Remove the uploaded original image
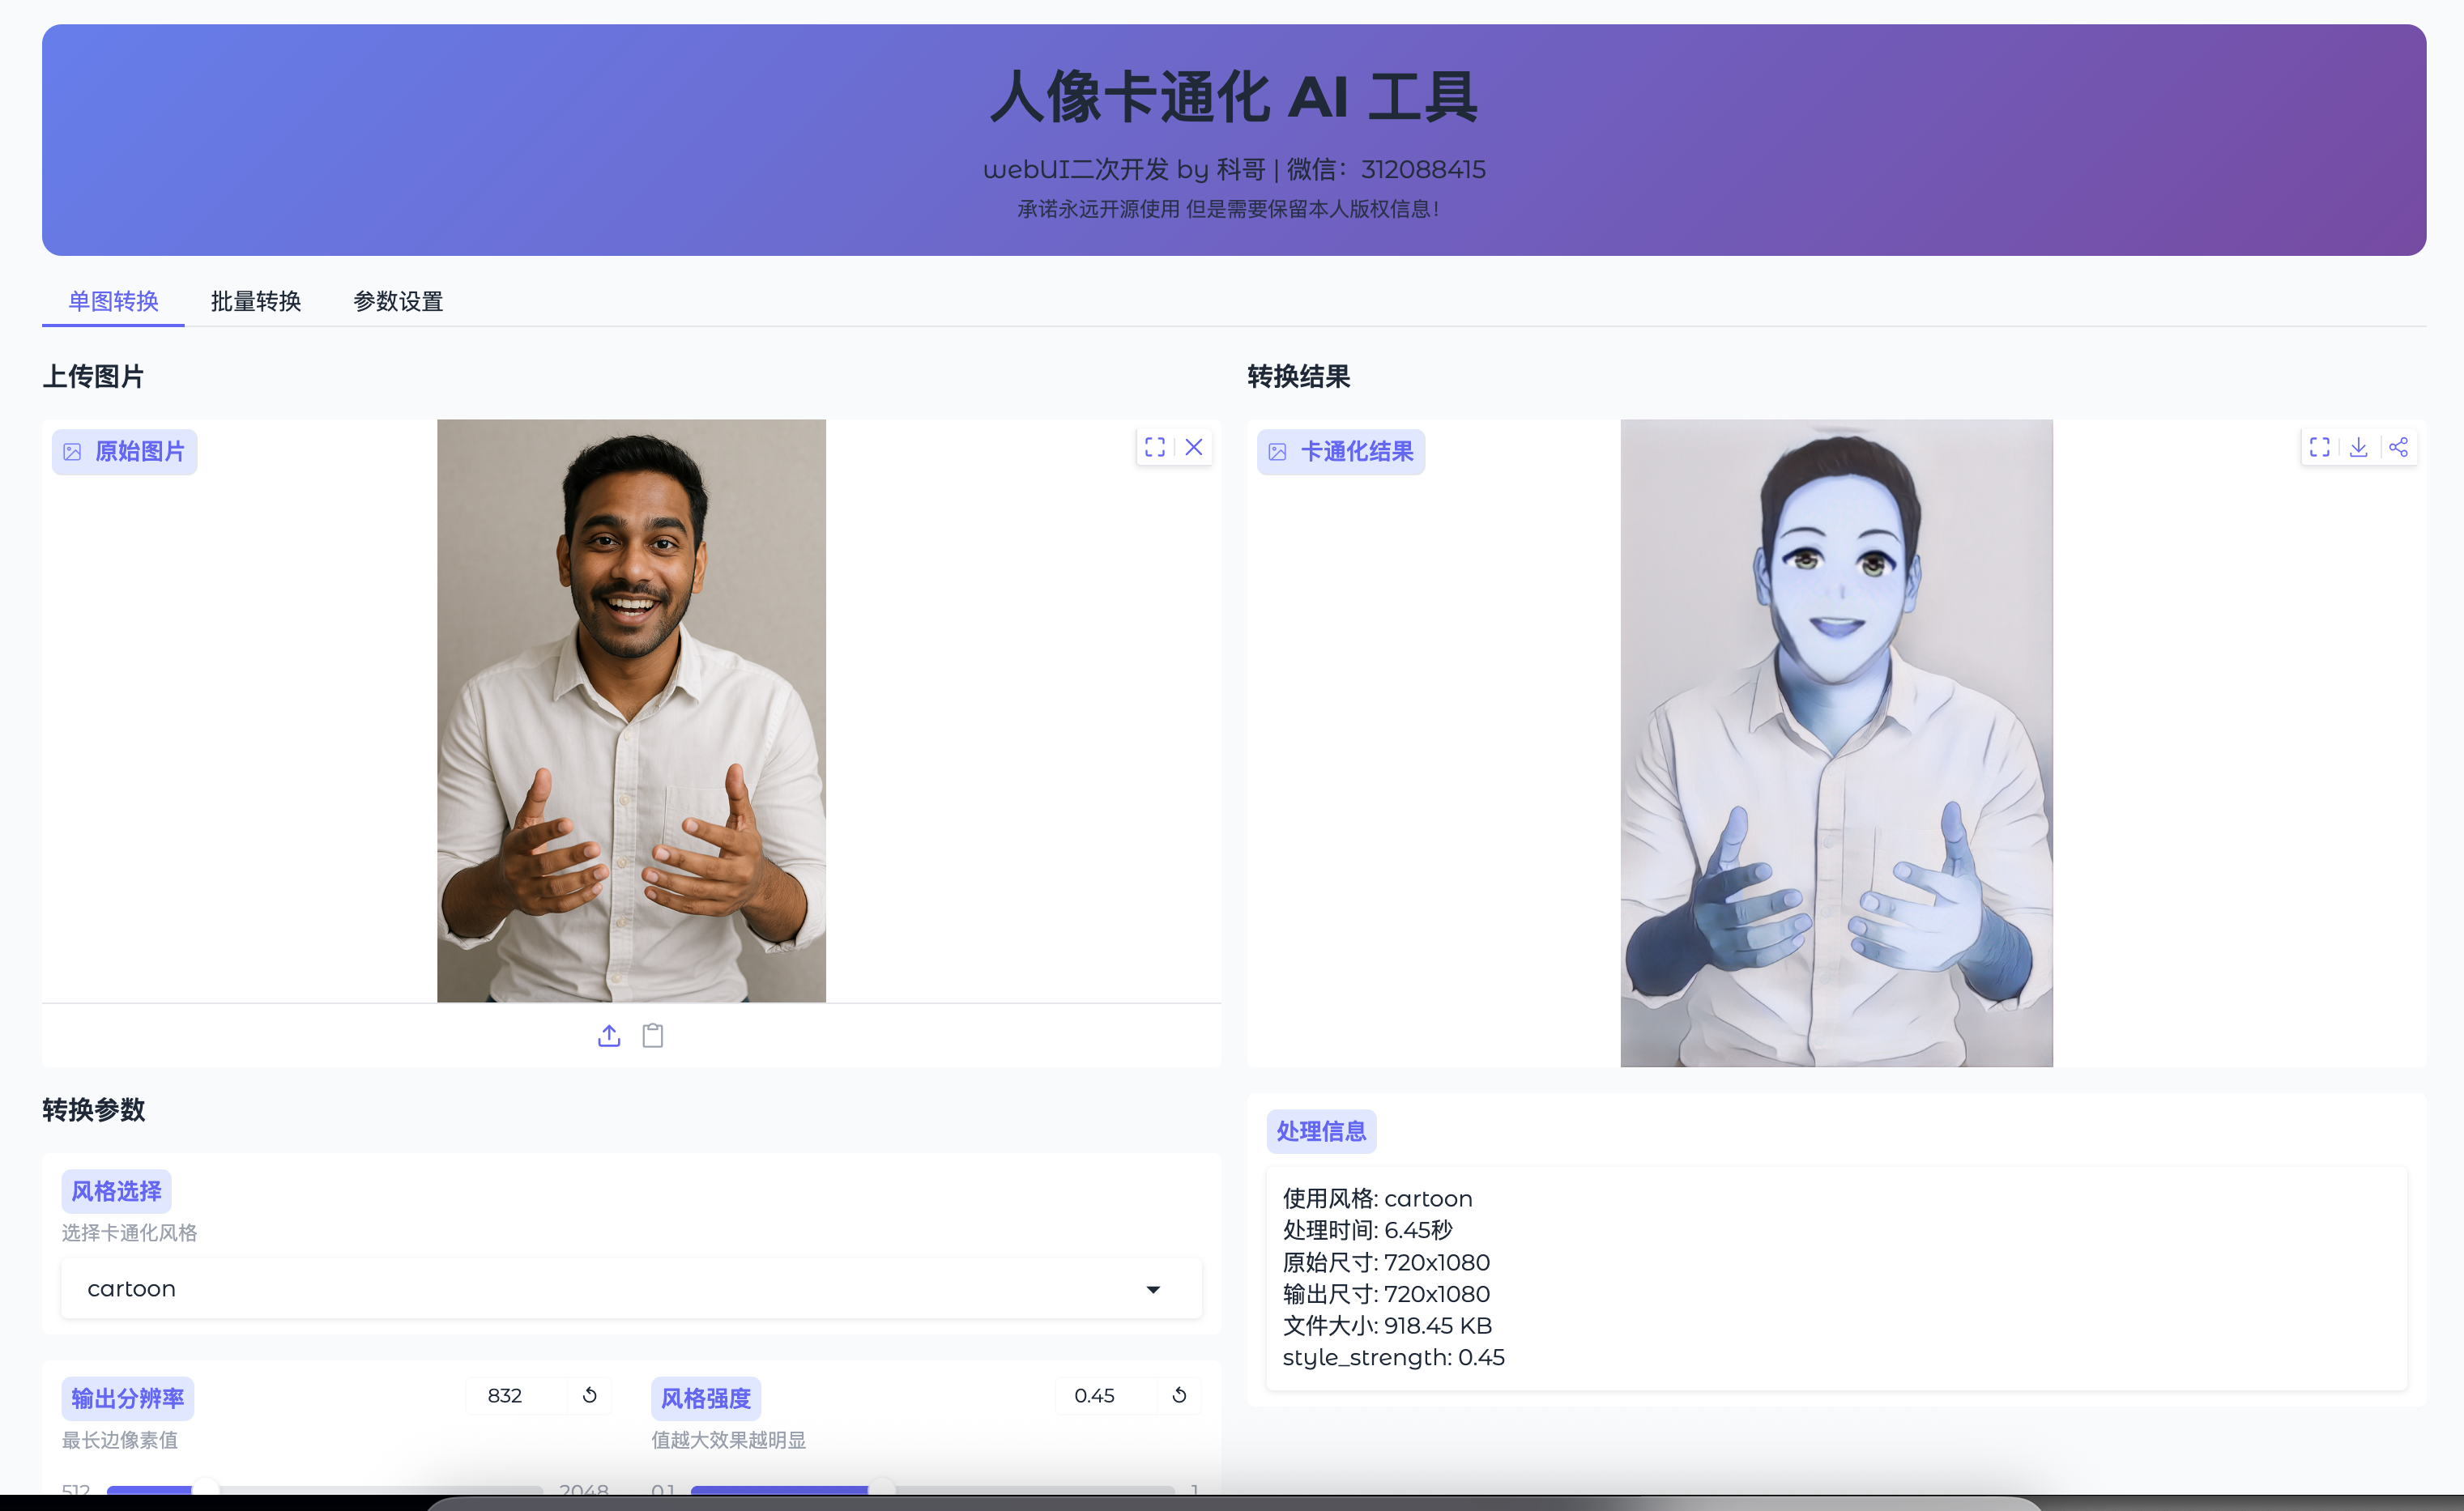The height and width of the screenshot is (1511, 2464). point(1194,447)
